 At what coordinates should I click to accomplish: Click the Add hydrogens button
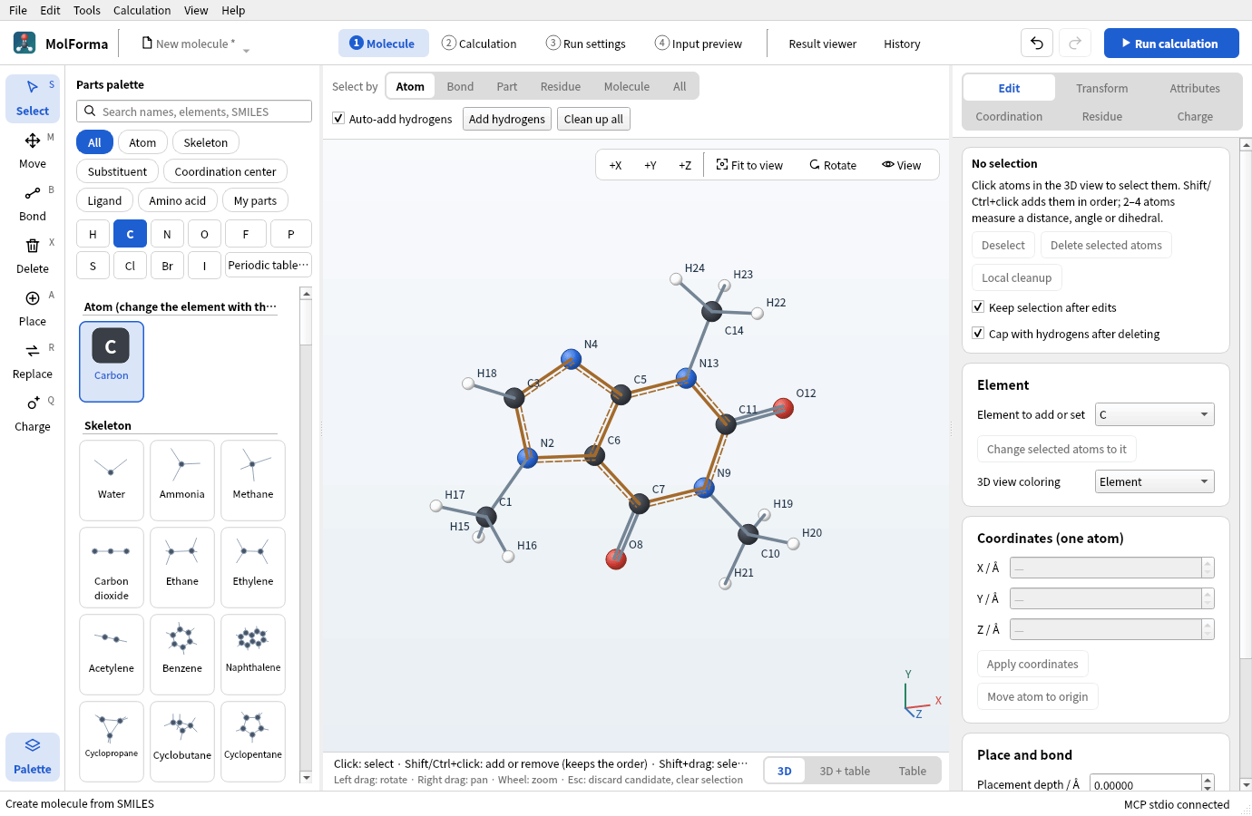click(x=507, y=119)
